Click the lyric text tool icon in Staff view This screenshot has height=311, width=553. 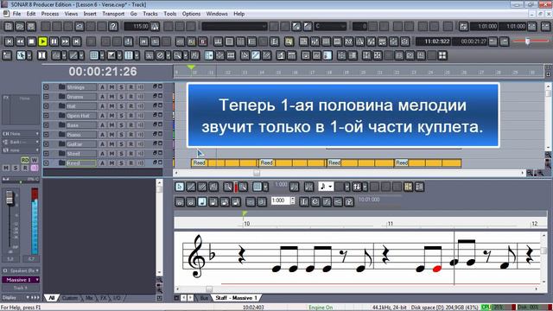(304, 201)
